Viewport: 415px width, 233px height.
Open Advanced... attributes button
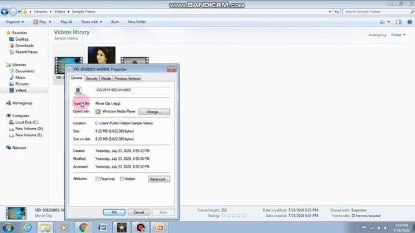(159, 179)
